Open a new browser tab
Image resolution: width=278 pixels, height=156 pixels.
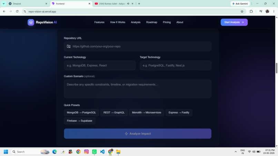[139, 3]
